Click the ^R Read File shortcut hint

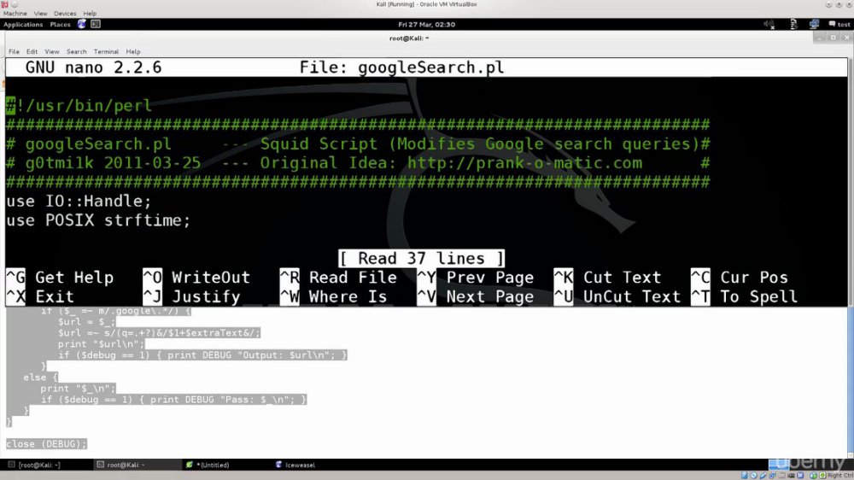pos(338,278)
